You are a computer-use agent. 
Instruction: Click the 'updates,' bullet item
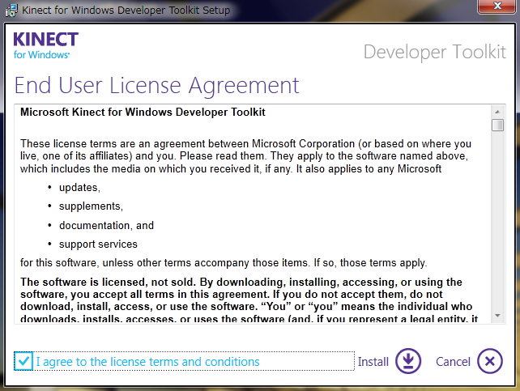tap(79, 188)
